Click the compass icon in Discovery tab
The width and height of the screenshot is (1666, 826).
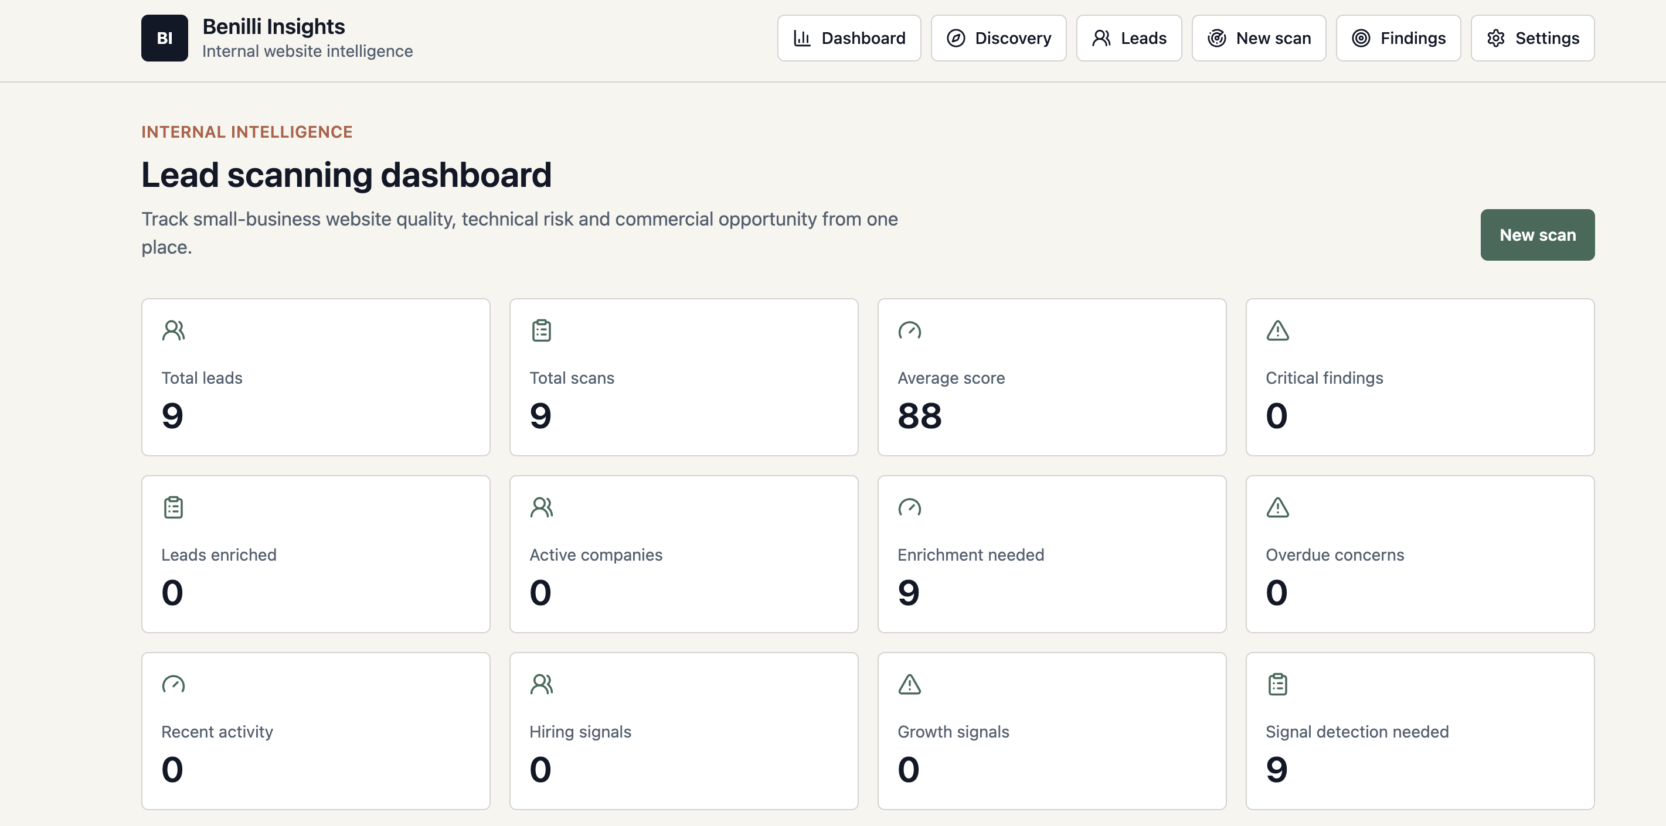coord(956,38)
